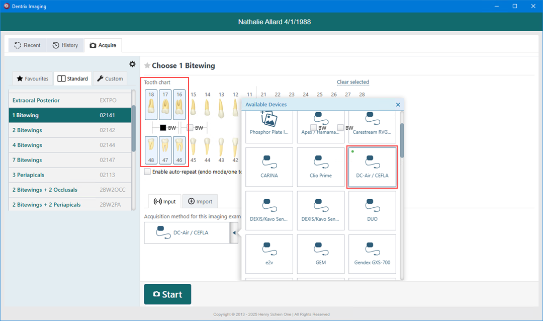This screenshot has width=543, height=321.
Task: Click the Start capture button
Action: [x=167, y=294]
